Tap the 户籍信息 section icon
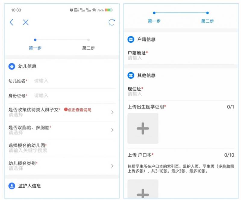 (x=131, y=39)
